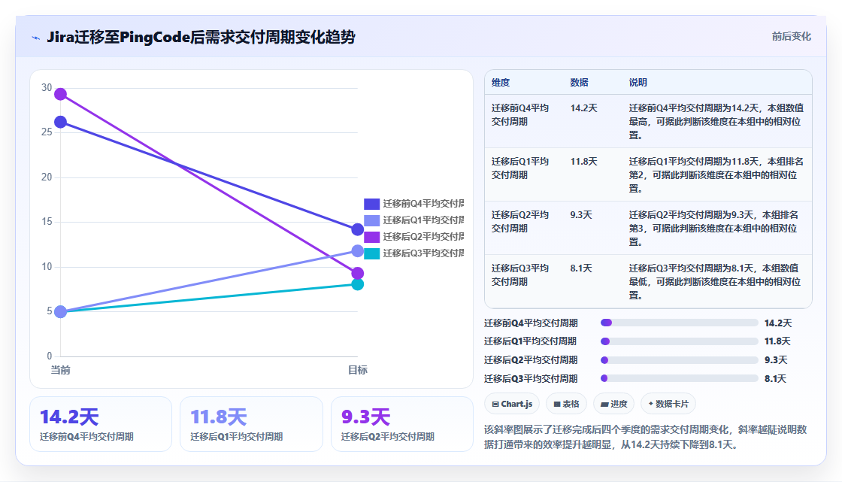Toggle legend swatch for 迁移后Q2平均交付周期
Screen dimensions: 842x482
tap(371, 237)
